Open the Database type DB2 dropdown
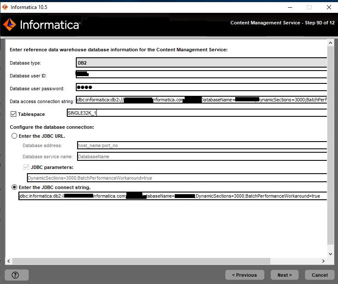This screenshot has width=338, height=284. click(201, 63)
